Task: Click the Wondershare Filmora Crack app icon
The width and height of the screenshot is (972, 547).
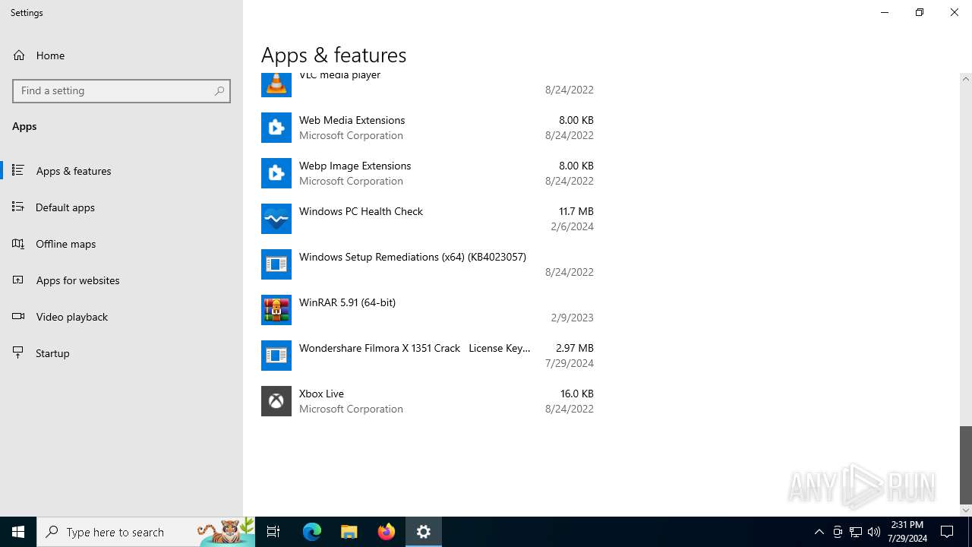Action: (276, 356)
